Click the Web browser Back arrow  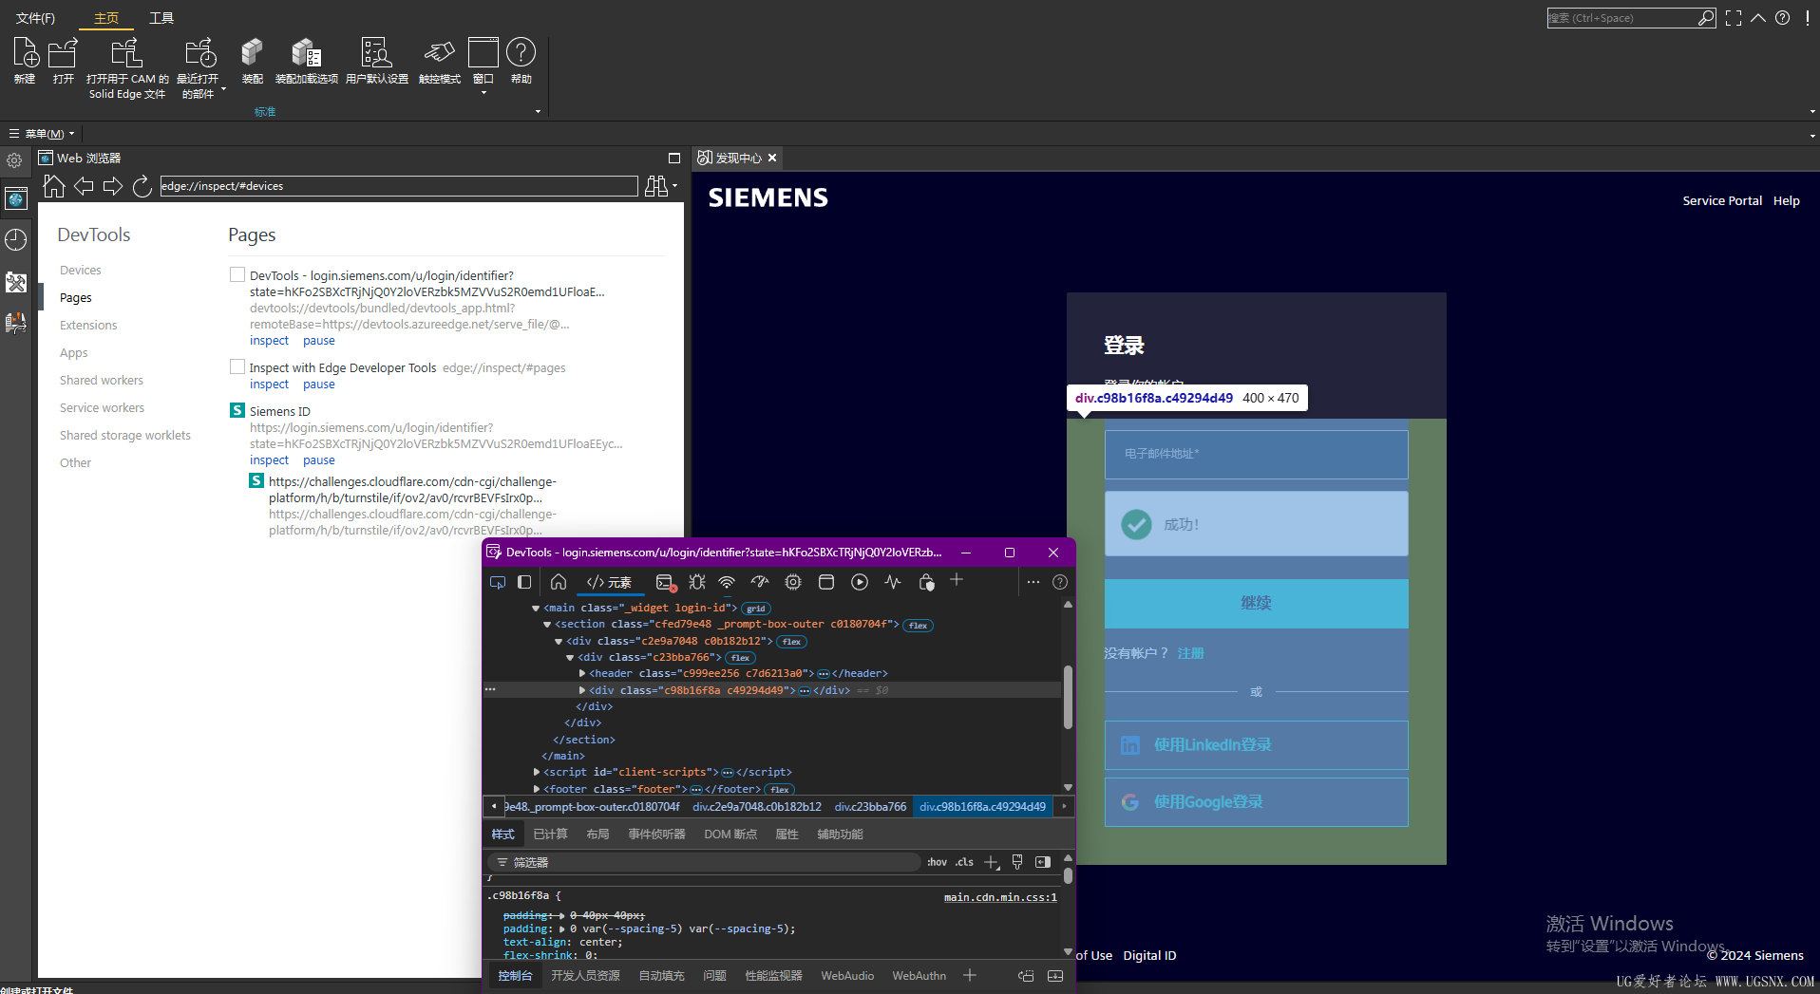[x=84, y=186]
